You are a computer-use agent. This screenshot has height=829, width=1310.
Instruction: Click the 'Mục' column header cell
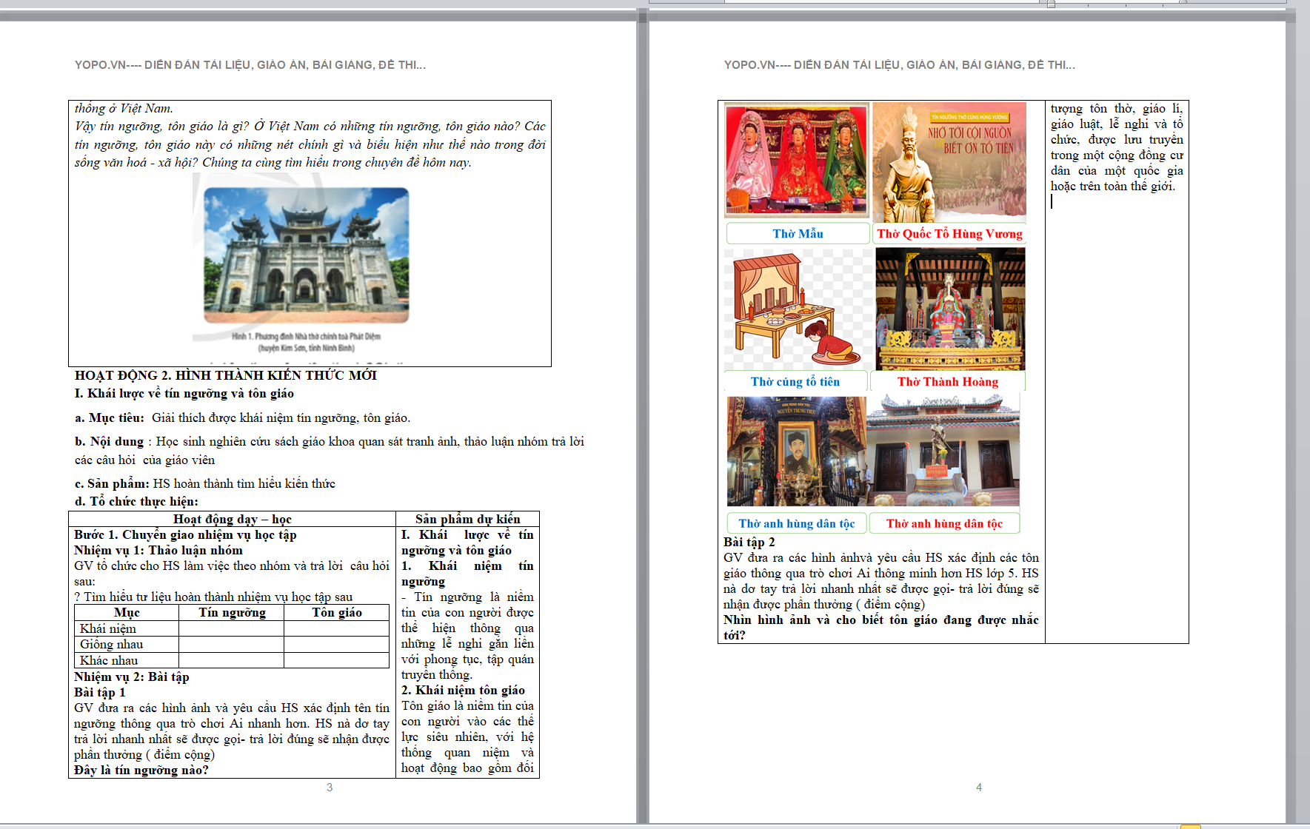(x=127, y=612)
